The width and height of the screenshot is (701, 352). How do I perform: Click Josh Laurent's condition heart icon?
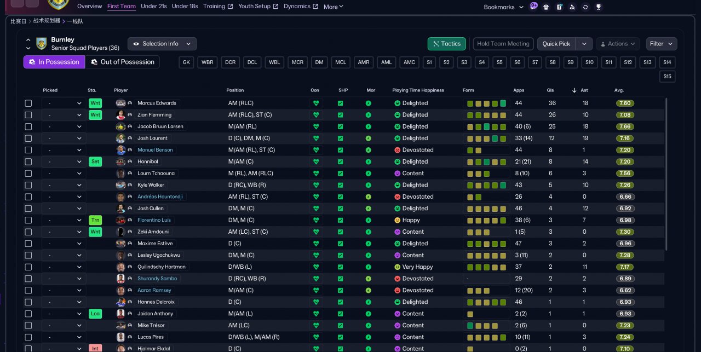315,138
